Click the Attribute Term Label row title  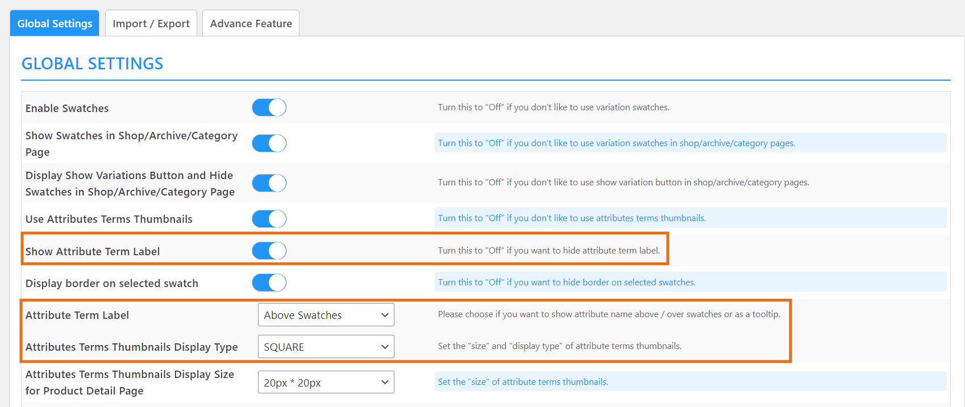point(77,315)
